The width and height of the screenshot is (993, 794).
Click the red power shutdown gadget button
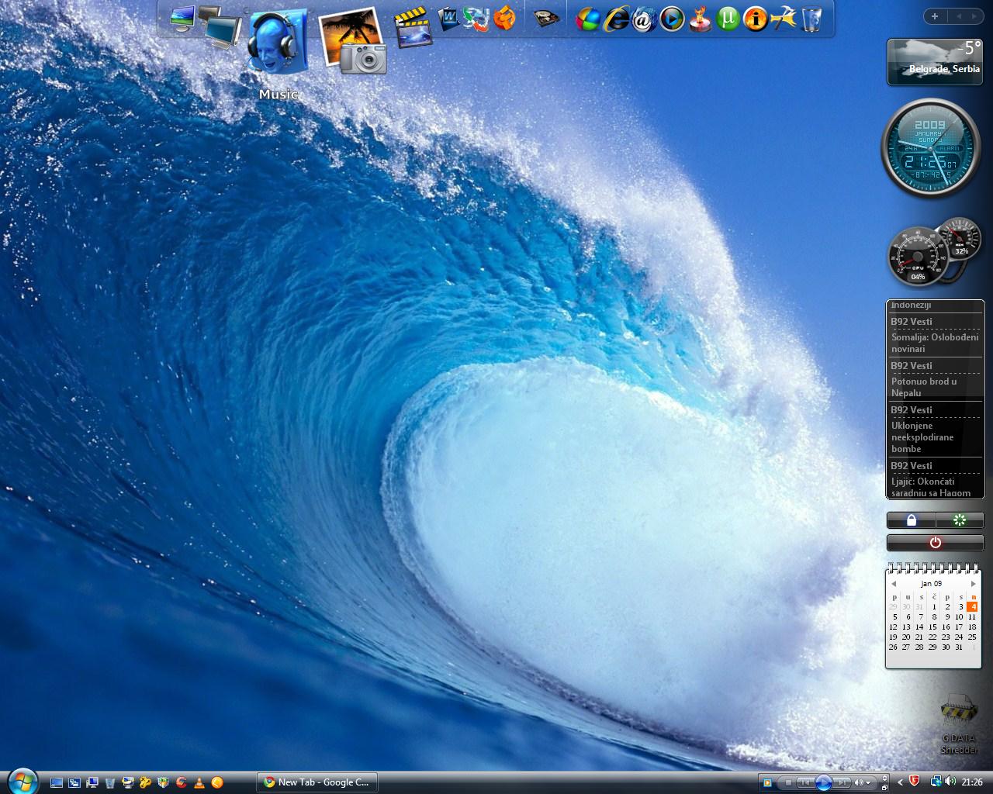click(x=935, y=543)
